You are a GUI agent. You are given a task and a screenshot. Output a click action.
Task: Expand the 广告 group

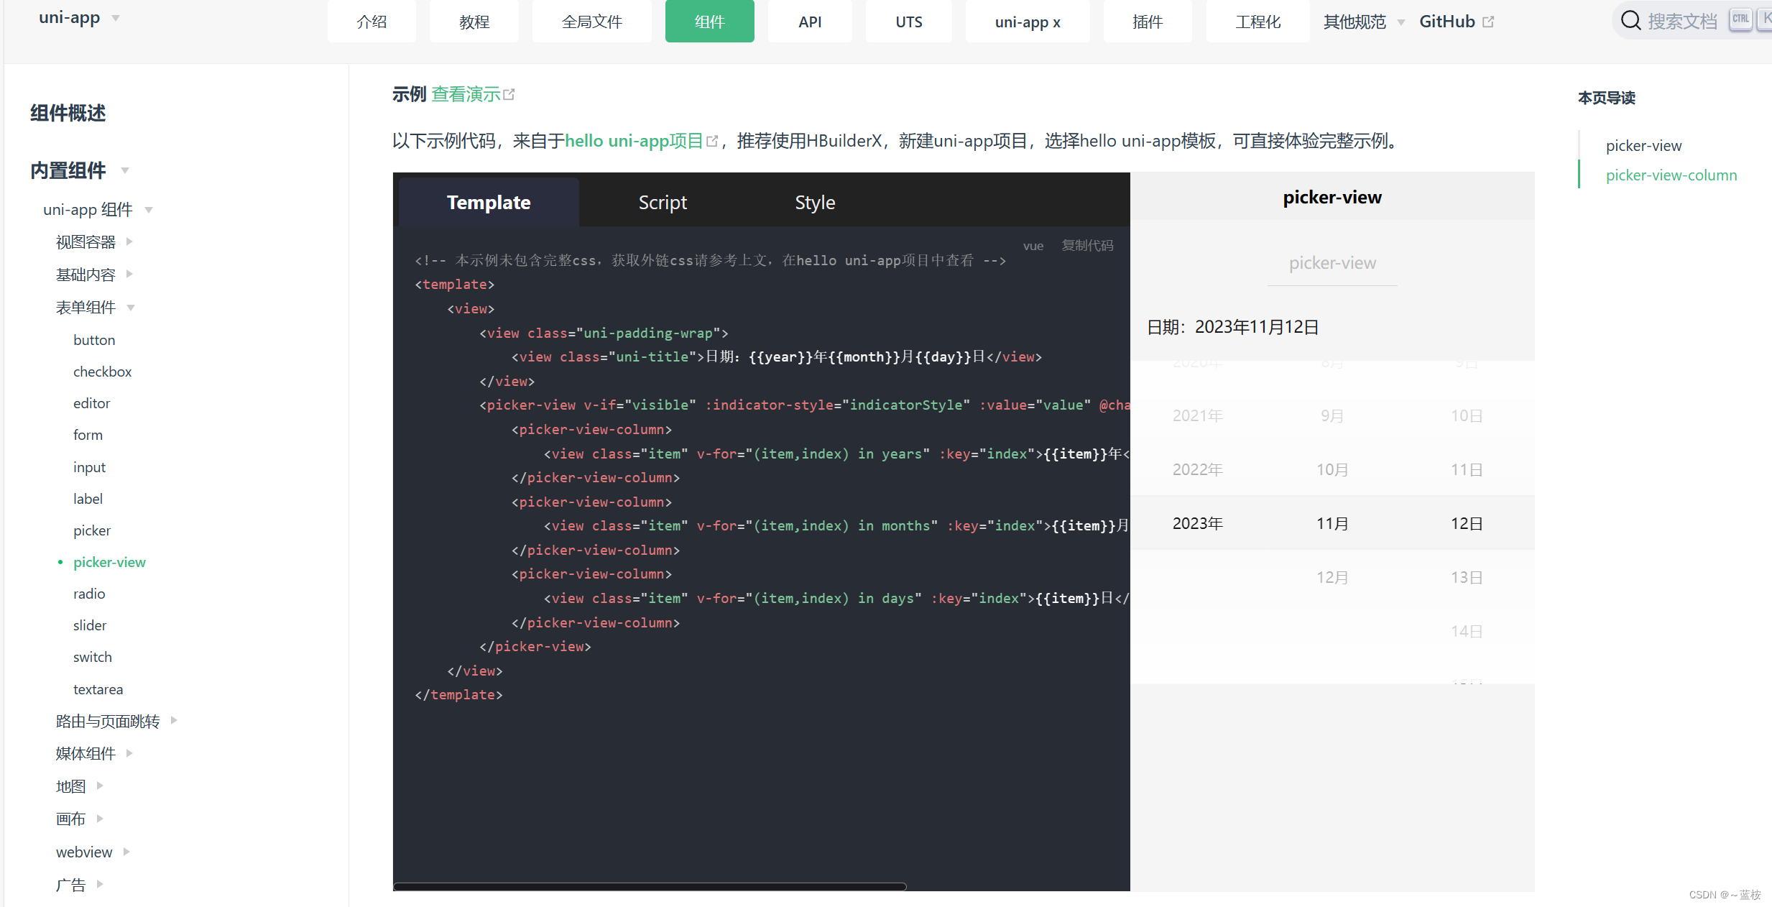(100, 884)
